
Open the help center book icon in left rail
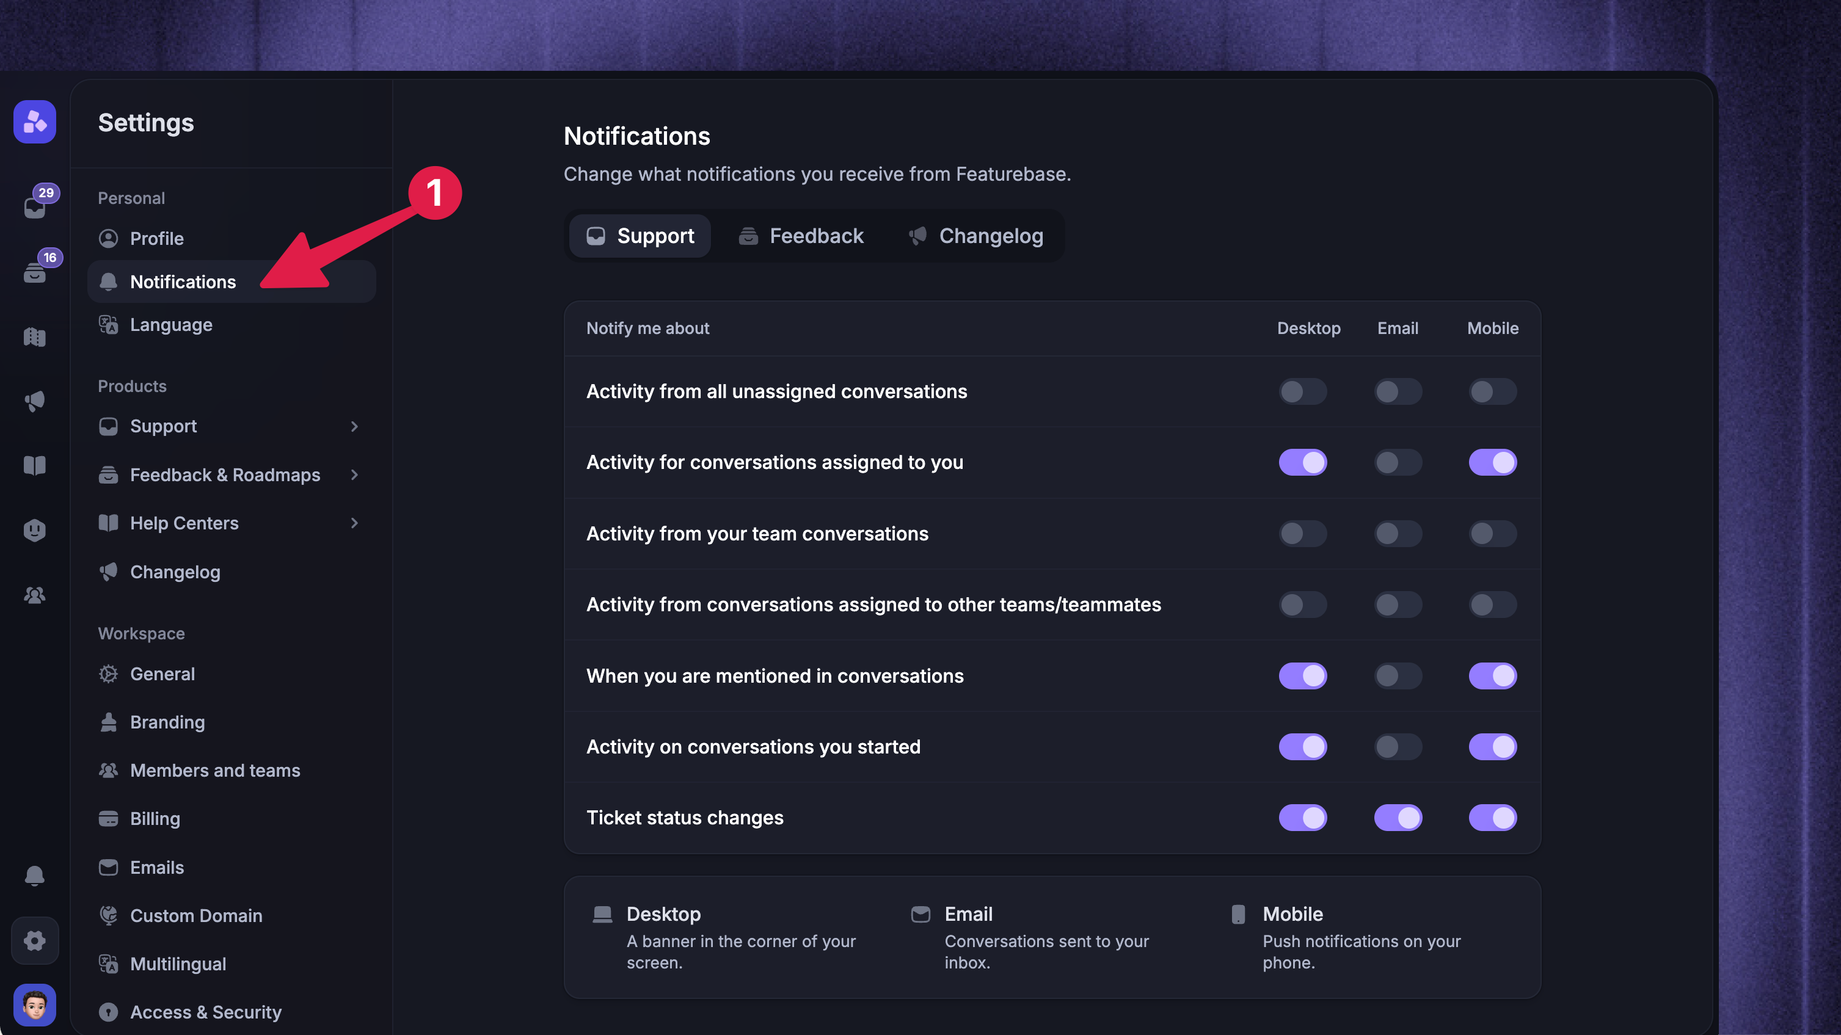(34, 466)
